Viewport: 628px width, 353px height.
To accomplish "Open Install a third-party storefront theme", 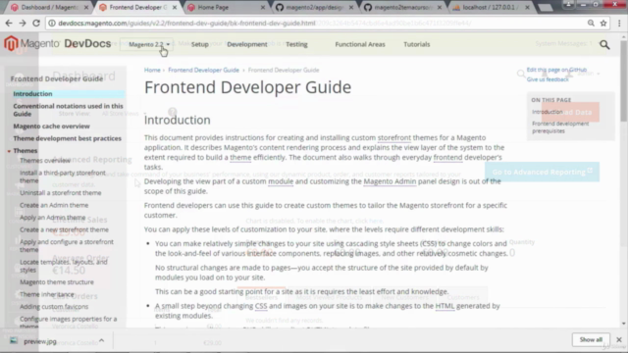I will (63, 176).
